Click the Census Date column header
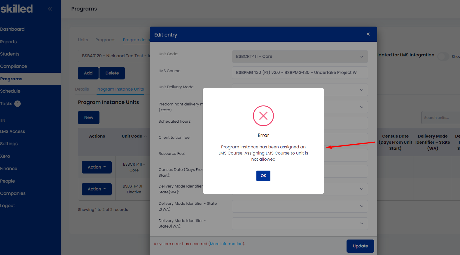460x255 pixels. click(x=395, y=142)
